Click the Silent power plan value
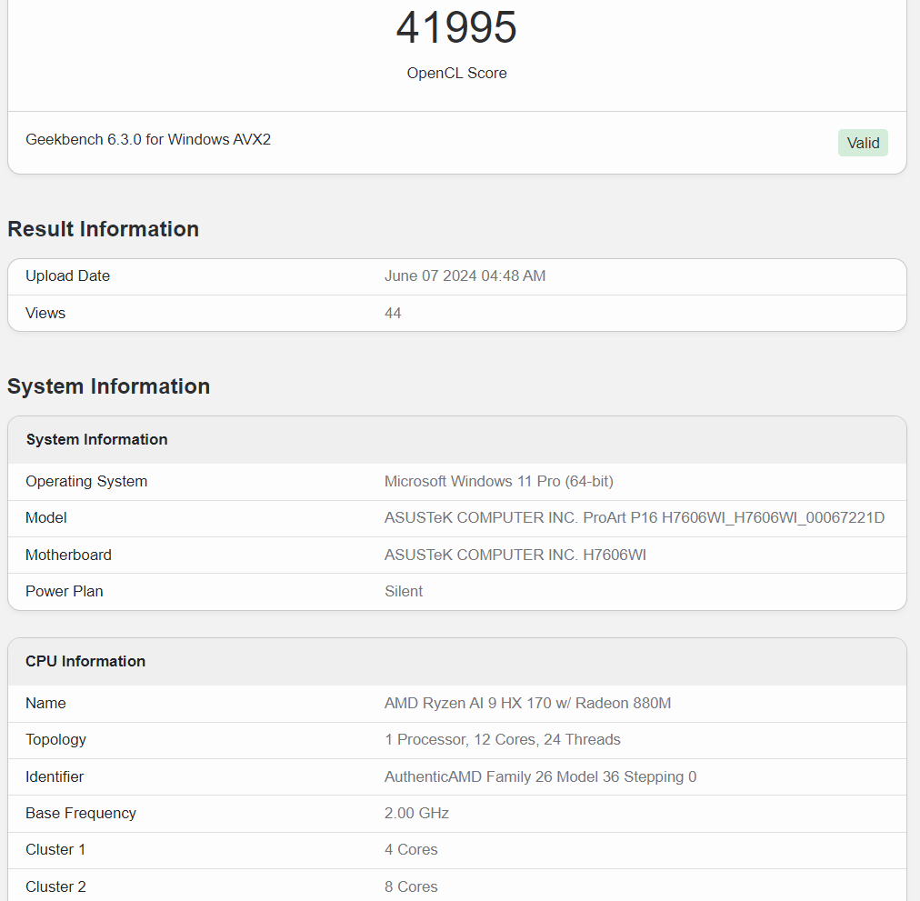 (403, 591)
